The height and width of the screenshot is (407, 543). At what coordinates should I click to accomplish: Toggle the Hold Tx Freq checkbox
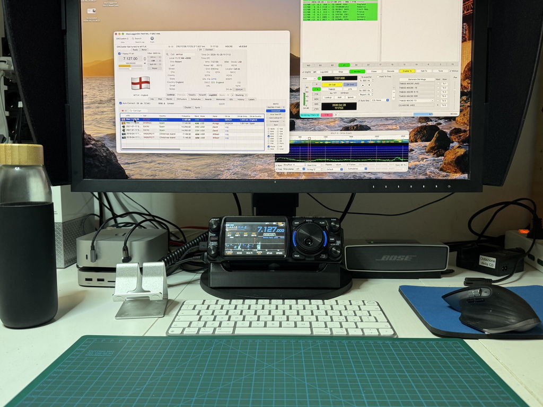(x=378, y=76)
